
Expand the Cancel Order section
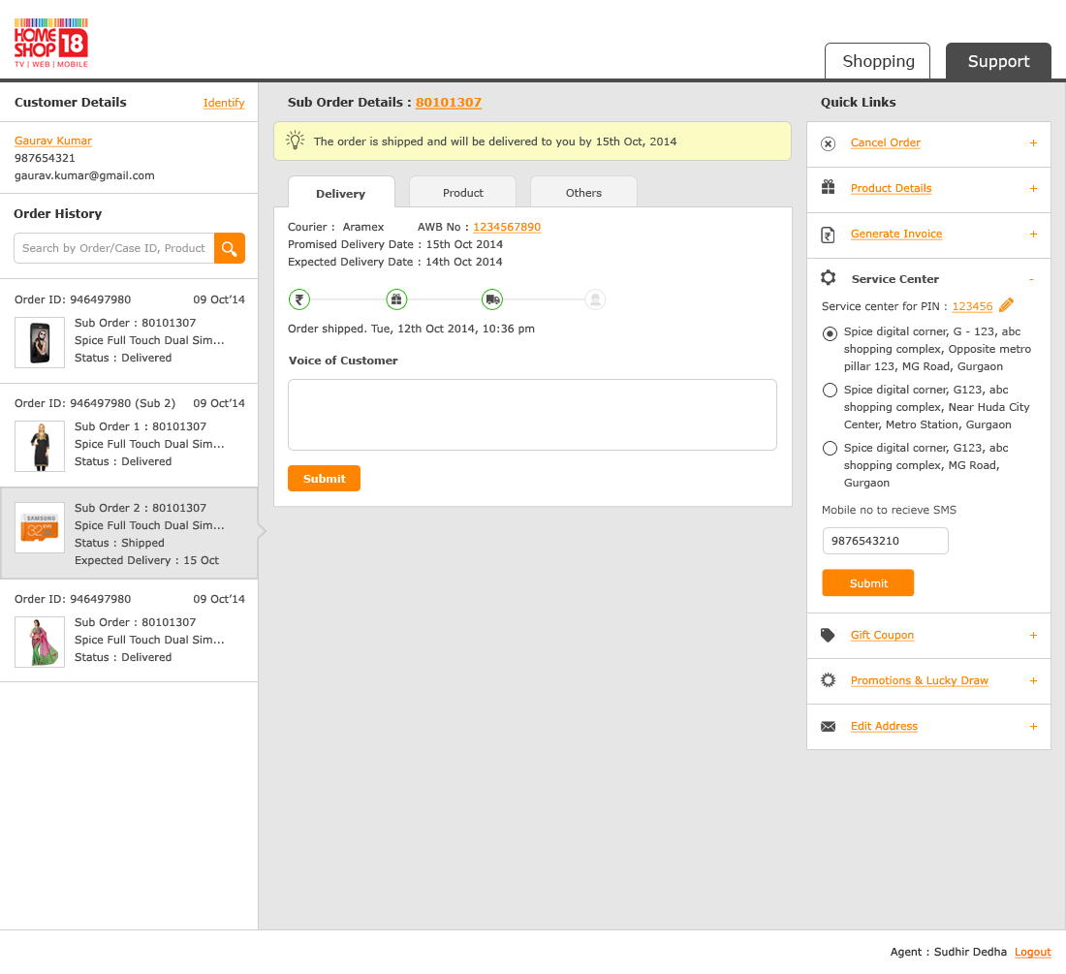1033,143
